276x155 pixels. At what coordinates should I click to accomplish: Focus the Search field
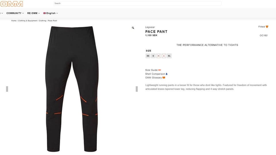tap(137, 3)
